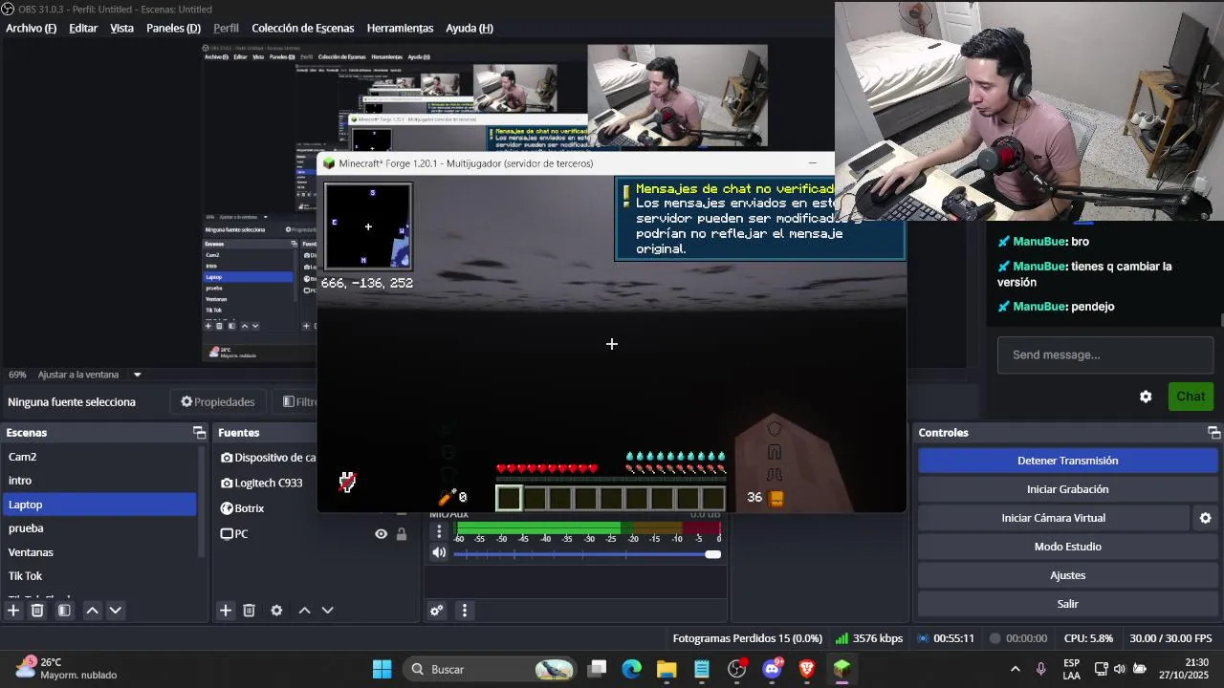Open source properties gear in Fuentes

276,610
